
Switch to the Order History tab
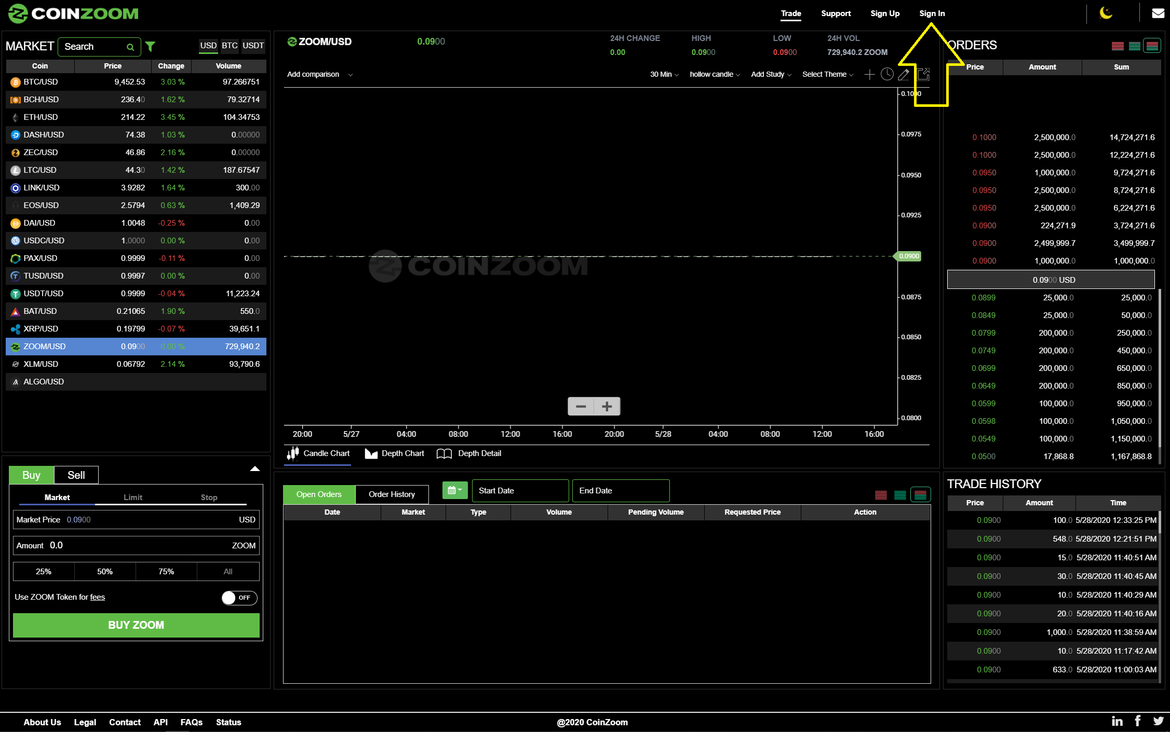coord(392,494)
